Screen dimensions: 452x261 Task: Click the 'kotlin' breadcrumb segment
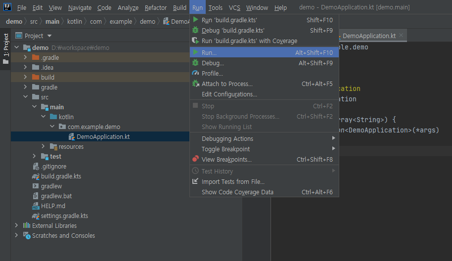click(x=75, y=22)
